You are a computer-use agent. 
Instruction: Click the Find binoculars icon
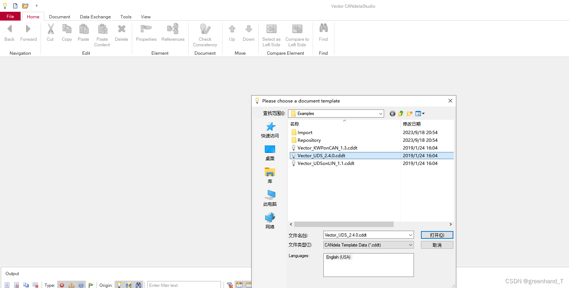coord(323,28)
